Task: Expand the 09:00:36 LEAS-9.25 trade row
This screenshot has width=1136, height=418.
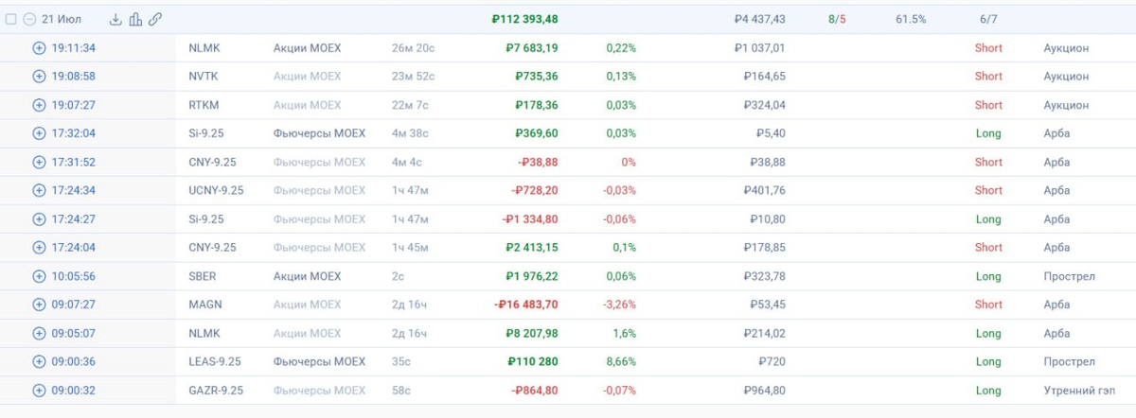Action: [x=39, y=361]
